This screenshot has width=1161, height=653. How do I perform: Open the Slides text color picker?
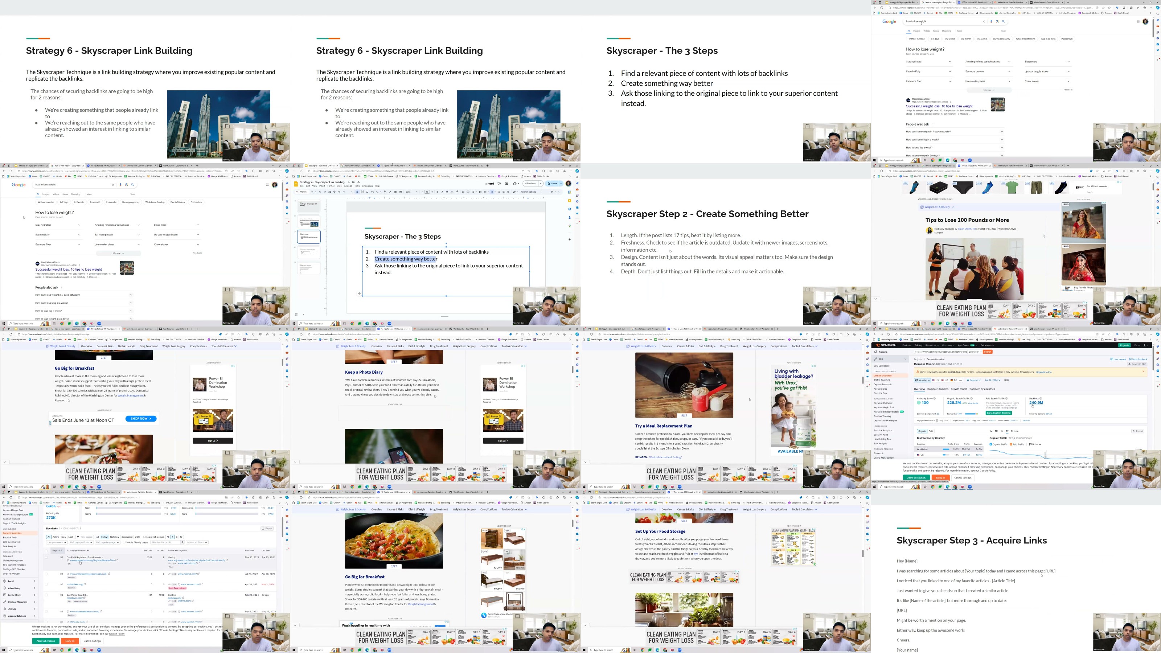pos(452,192)
